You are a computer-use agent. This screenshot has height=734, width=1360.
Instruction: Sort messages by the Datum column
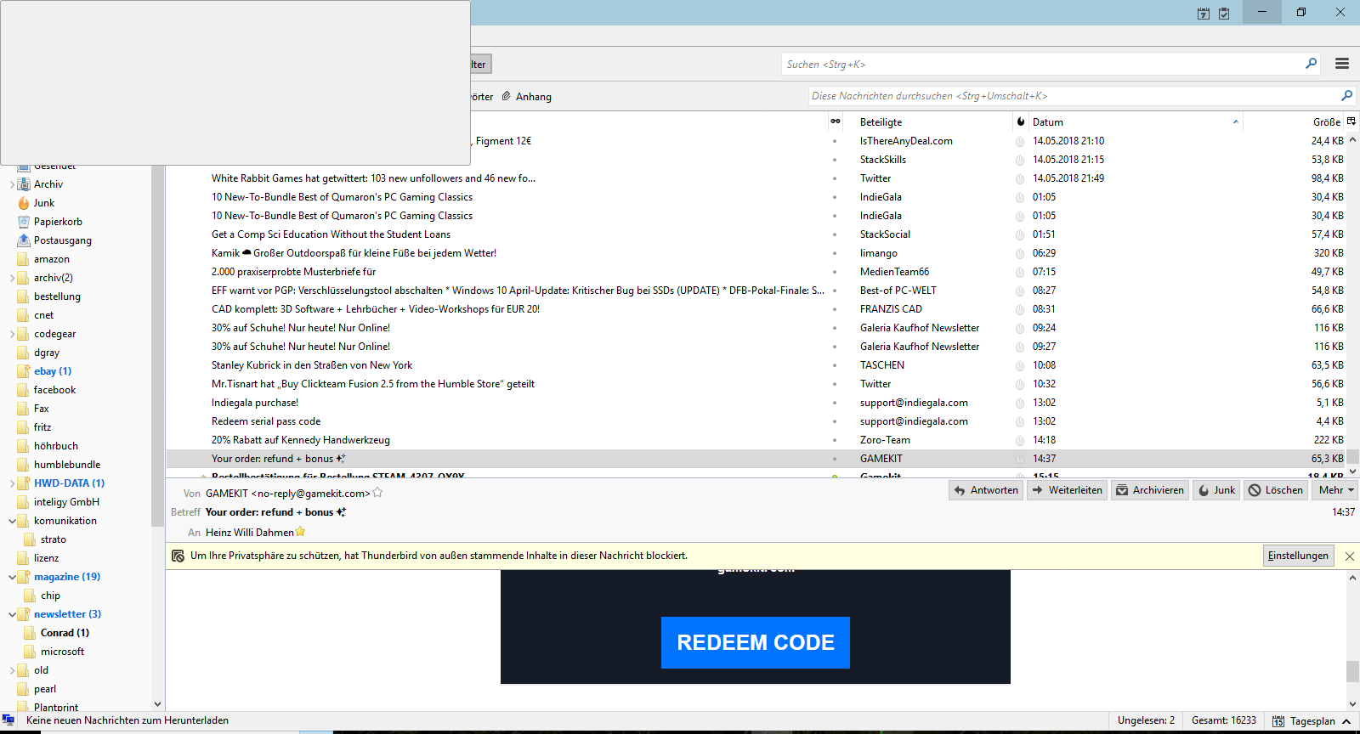[x=1136, y=121]
